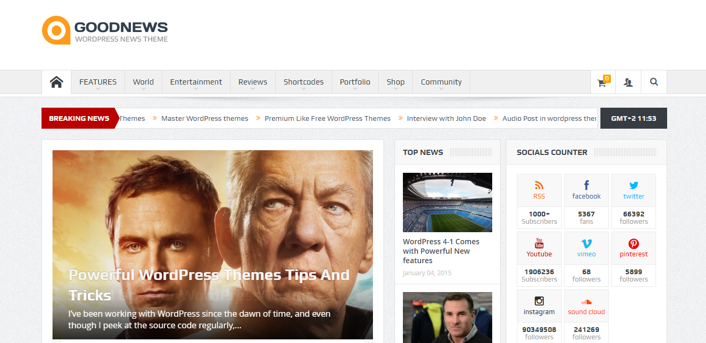This screenshot has width=706, height=343.
Task: Click the user login icon
Action: (628, 82)
